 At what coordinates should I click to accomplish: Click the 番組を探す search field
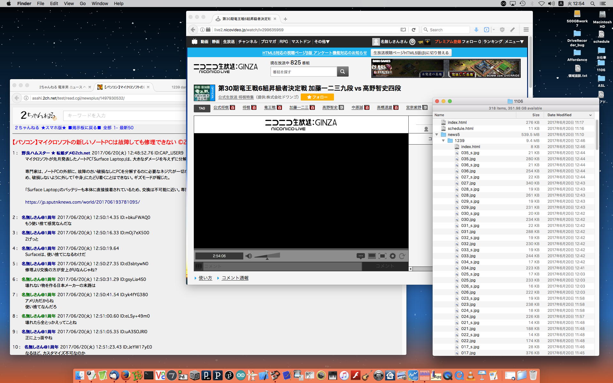tap(303, 72)
